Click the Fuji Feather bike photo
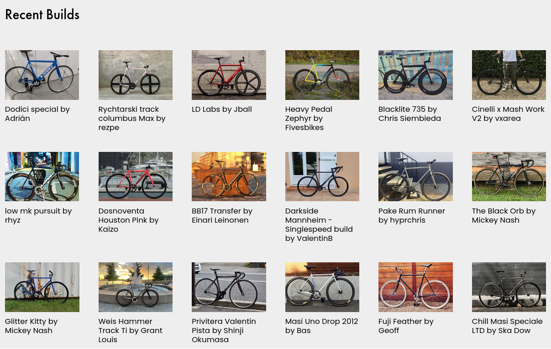The height and width of the screenshot is (349, 551). [x=415, y=287]
